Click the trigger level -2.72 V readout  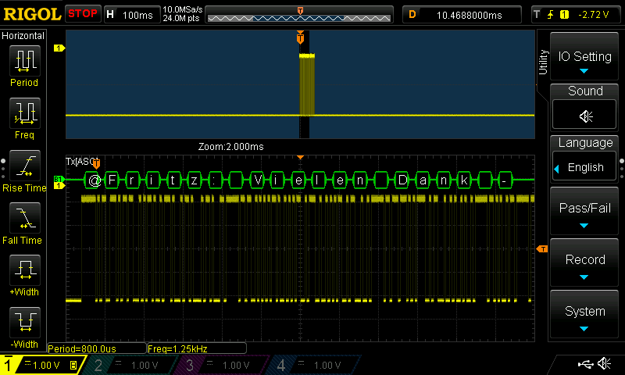[x=594, y=15]
